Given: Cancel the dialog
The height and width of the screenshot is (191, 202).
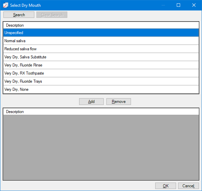Looking at the screenshot, I should coord(188,186).
